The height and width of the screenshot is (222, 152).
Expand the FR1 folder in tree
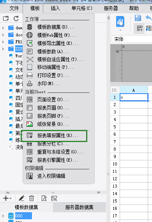(x=3, y=42)
